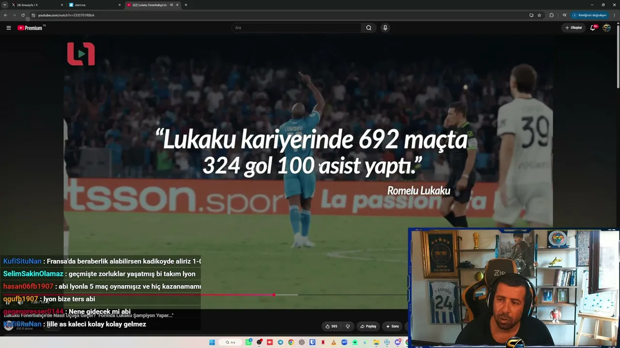This screenshot has width=620, height=348.
Task: Click chat message 'Nene gidecek mi abi'
Action: 100,312
